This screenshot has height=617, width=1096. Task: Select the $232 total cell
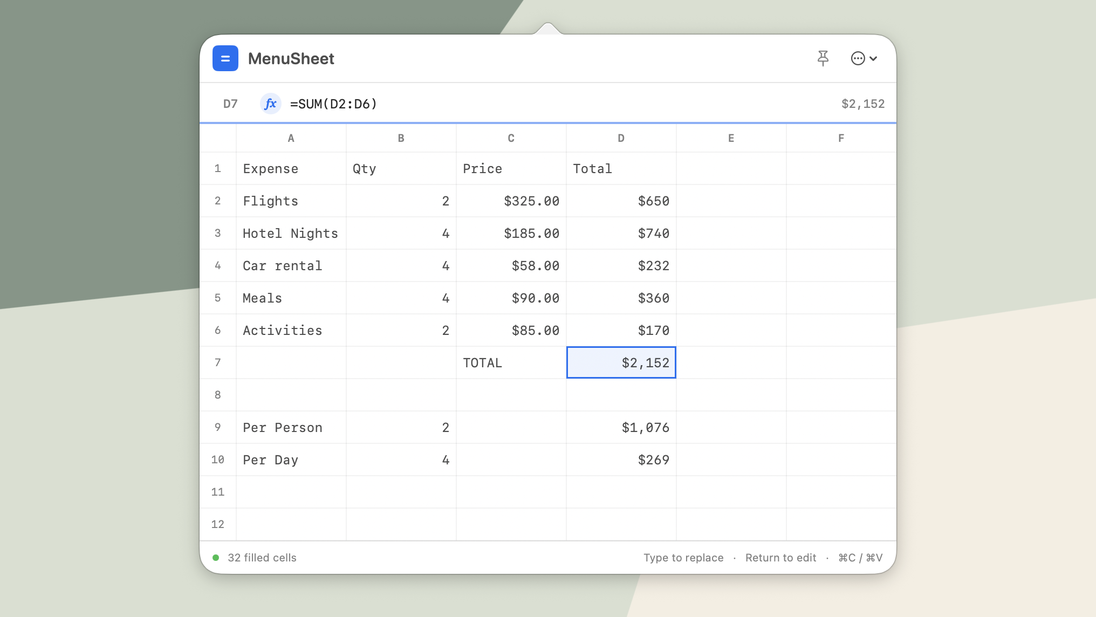(x=621, y=265)
